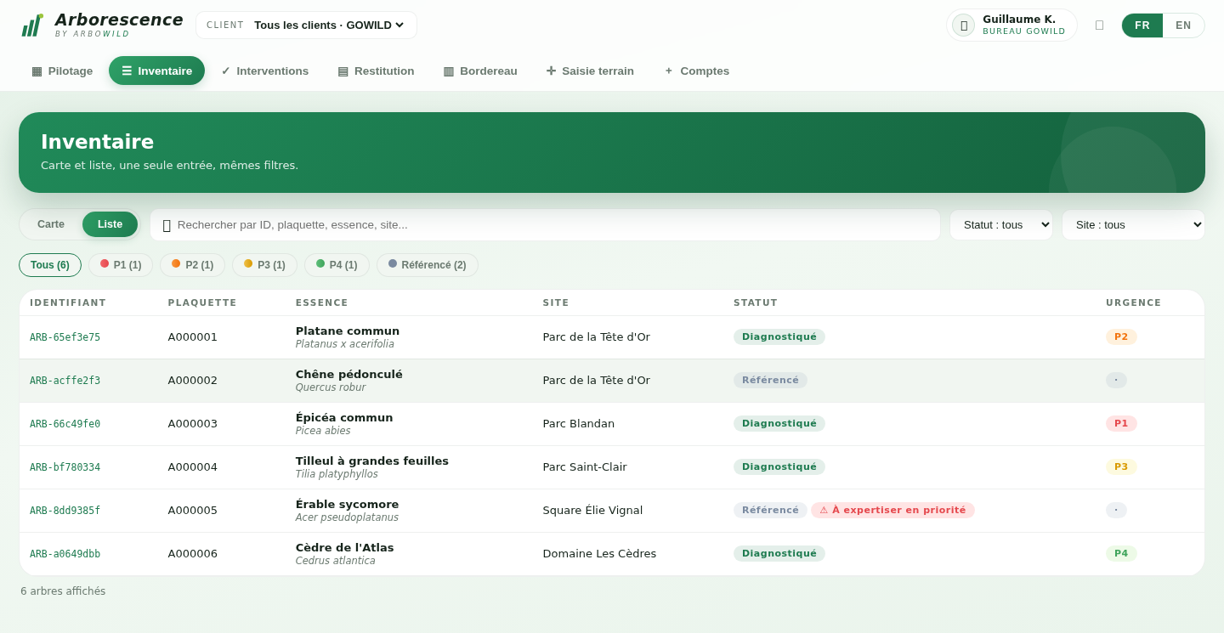The height and width of the screenshot is (633, 1224).
Task: Click 'À expertiser en priorité' badge
Action: click(x=892, y=511)
